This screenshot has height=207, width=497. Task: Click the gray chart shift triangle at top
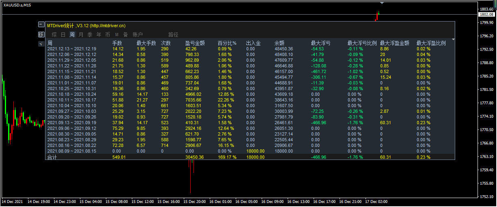[x=381, y=3]
